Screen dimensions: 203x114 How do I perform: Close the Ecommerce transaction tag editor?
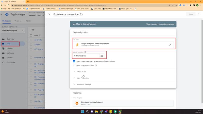pyautogui.click(x=49, y=14)
